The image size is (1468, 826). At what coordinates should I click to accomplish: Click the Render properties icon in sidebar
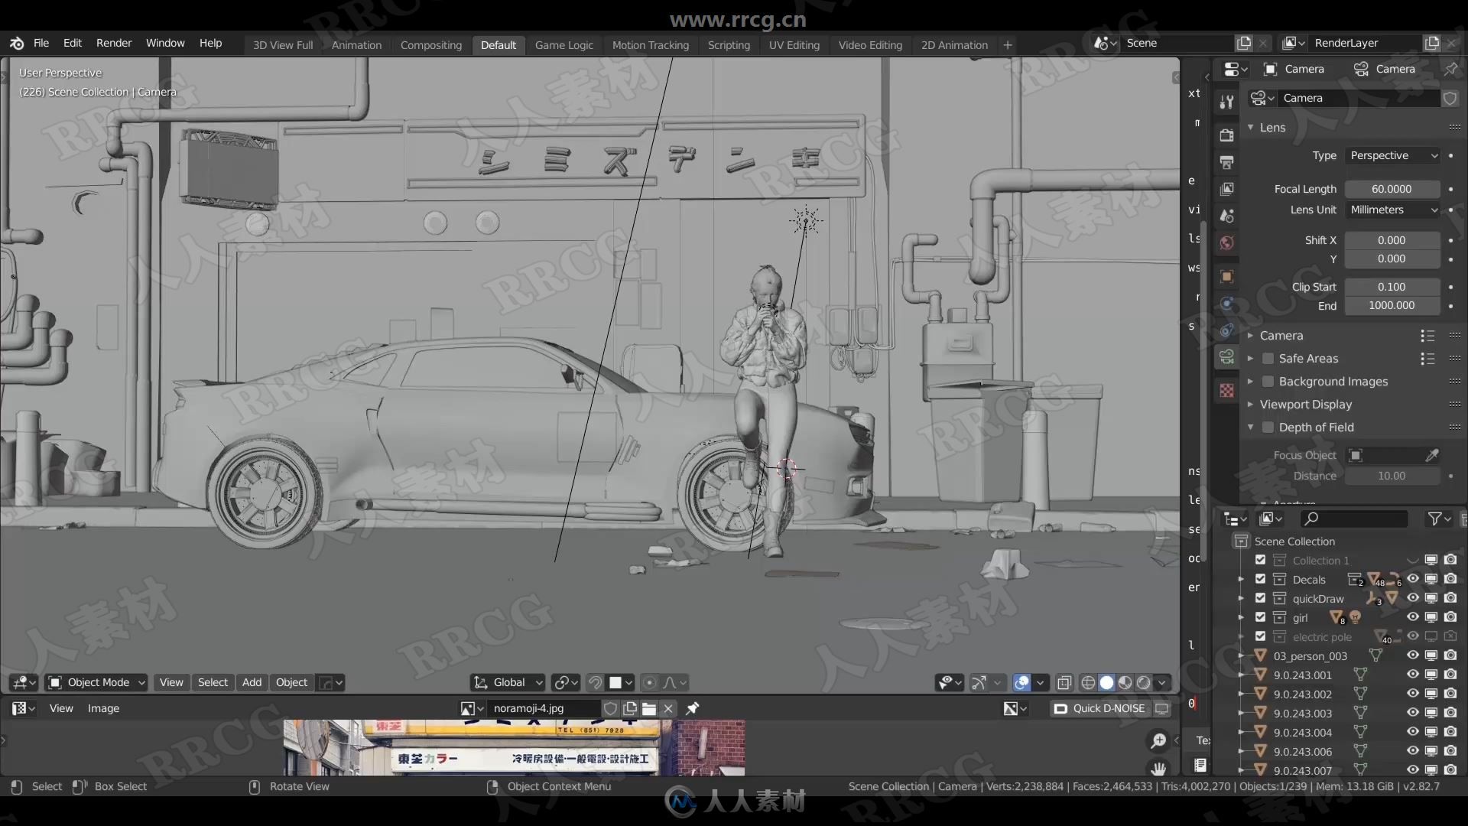point(1228,130)
